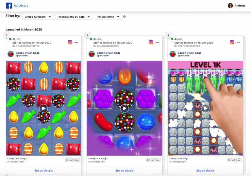Play the first candy grid video
Image resolution: width=251 pixels, height=176 pixels.
[43, 108]
